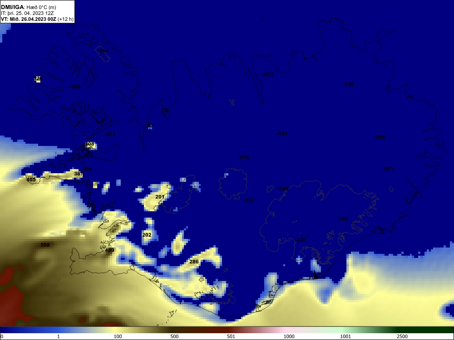The height and width of the screenshot is (340, 454).
Task: Click the -876 map value
Action: tap(244, 157)
